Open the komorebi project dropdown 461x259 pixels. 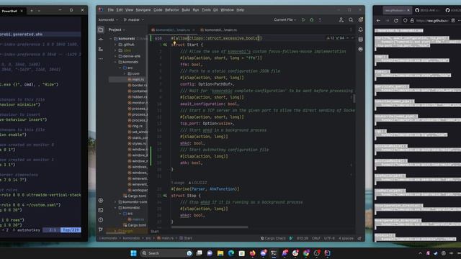click(x=108, y=19)
